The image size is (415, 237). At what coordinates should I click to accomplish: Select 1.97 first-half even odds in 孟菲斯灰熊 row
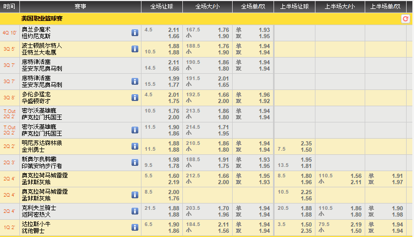398,182
